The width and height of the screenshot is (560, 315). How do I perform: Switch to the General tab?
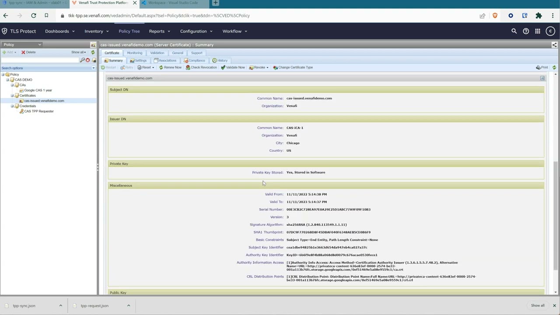tap(178, 53)
